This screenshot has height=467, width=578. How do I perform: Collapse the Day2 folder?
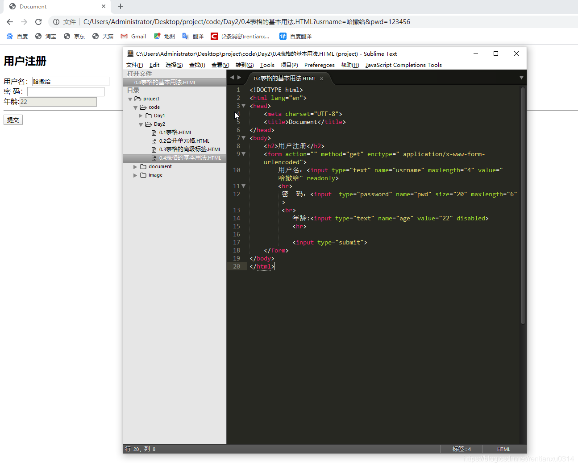[x=141, y=124]
